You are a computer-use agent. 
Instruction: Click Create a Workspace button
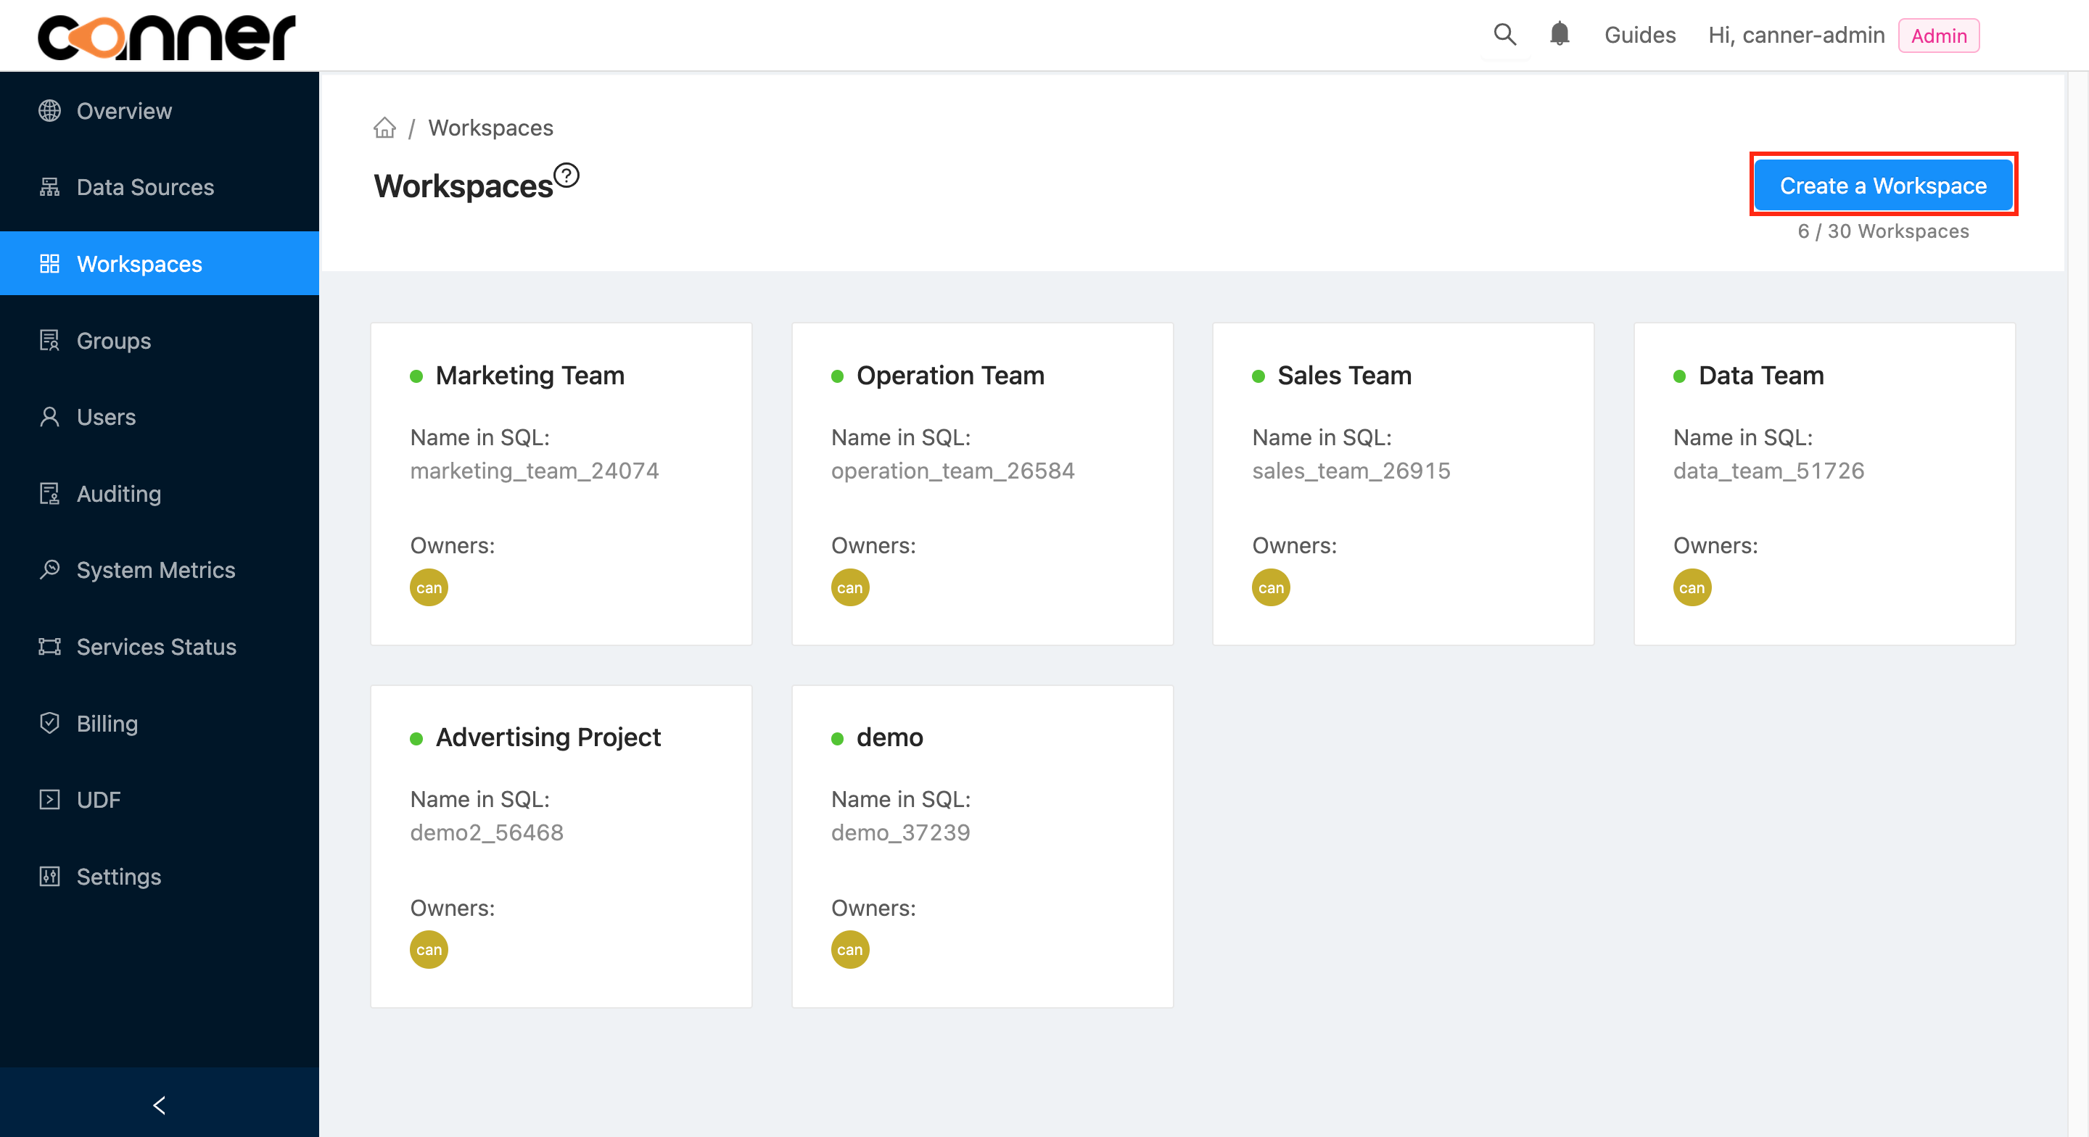coord(1883,186)
